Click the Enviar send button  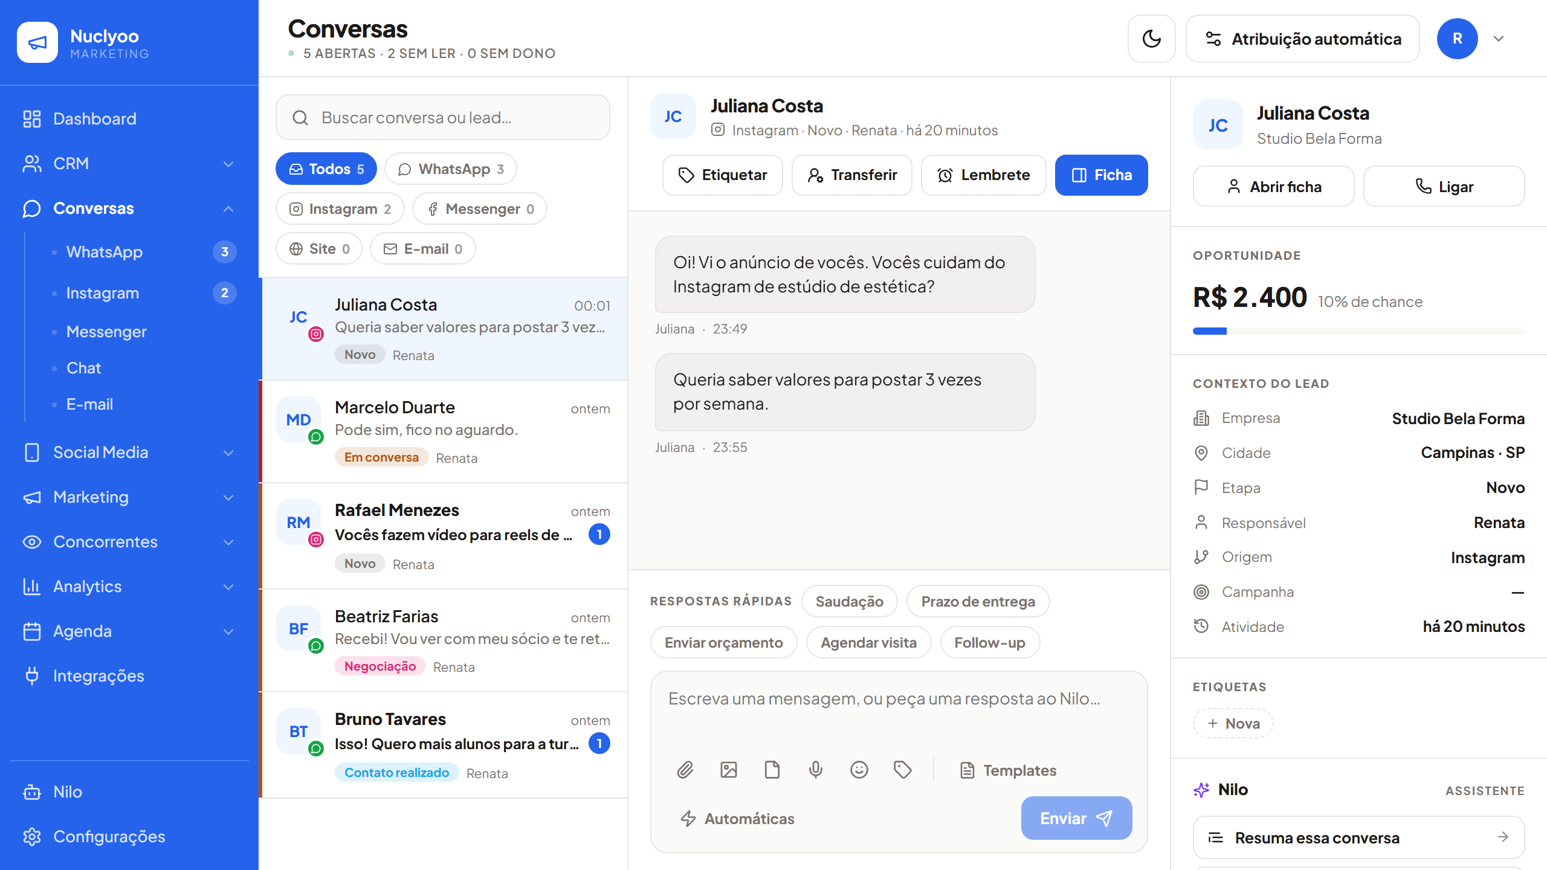pos(1076,818)
